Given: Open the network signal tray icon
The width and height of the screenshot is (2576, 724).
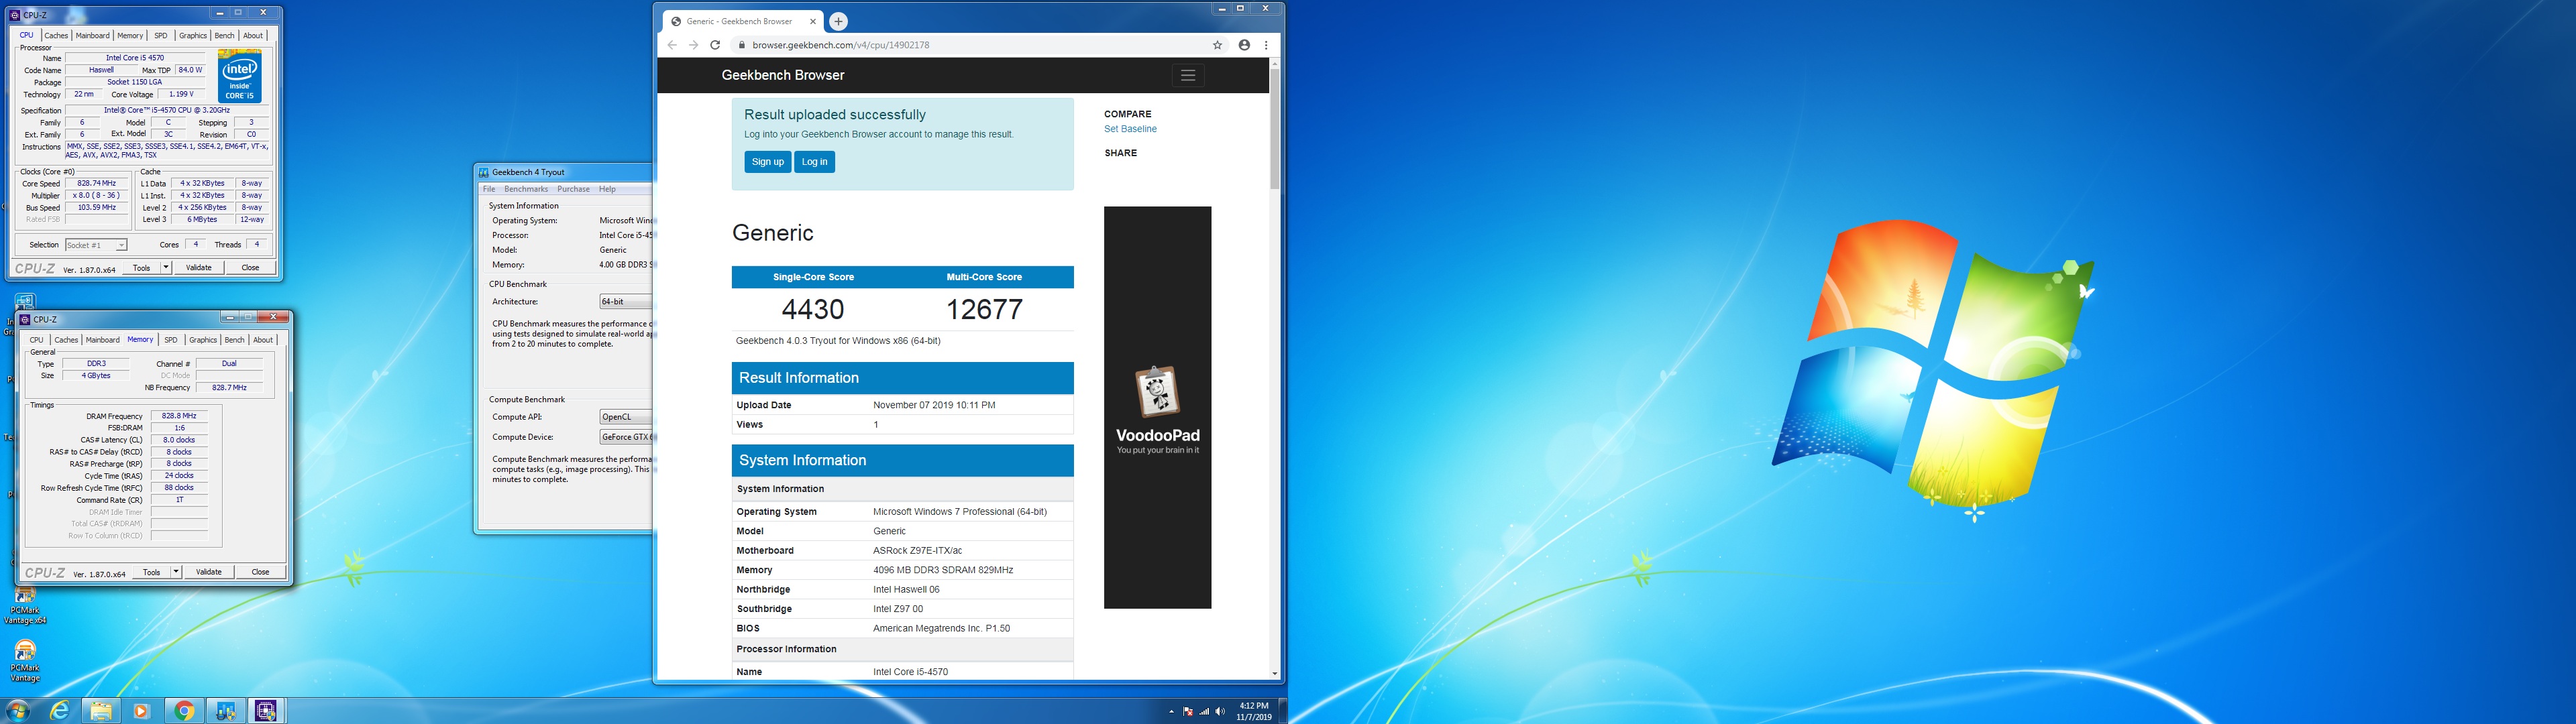Looking at the screenshot, I should [x=1204, y=712].
